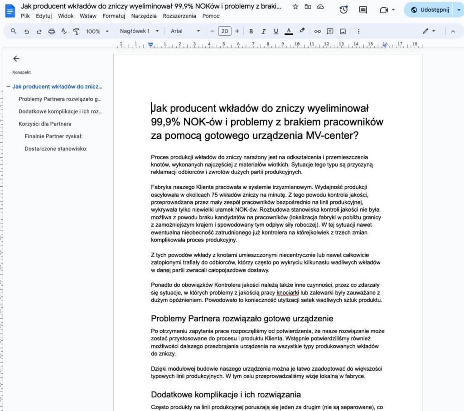Image resolution: width=464 pixels, height=411 pixels.
Task: Select the Paint format tool
Action: 76,31
